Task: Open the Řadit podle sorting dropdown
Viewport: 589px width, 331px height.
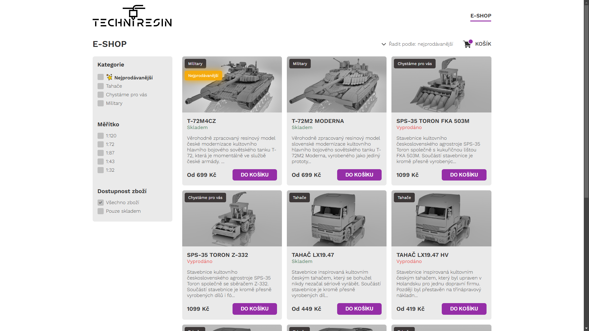Action: point(417,44)
